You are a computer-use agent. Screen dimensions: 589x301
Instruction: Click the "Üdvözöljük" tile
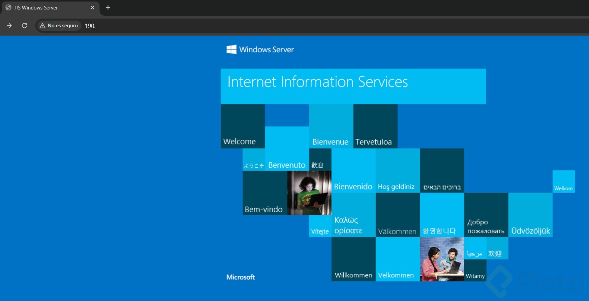[x=530, y=215]
